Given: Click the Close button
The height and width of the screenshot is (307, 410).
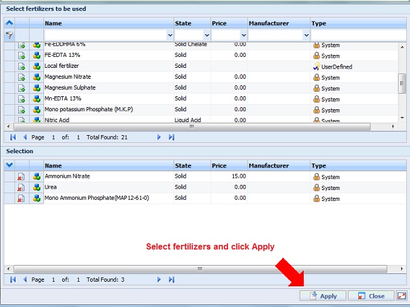Looking at the screenshot, I should (x=370, y=296).
